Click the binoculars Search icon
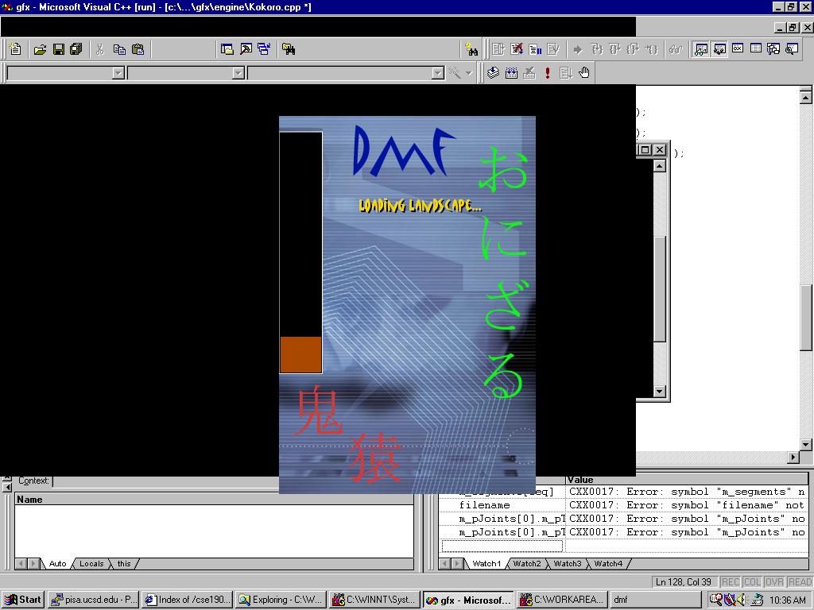 tap(472, 49)
